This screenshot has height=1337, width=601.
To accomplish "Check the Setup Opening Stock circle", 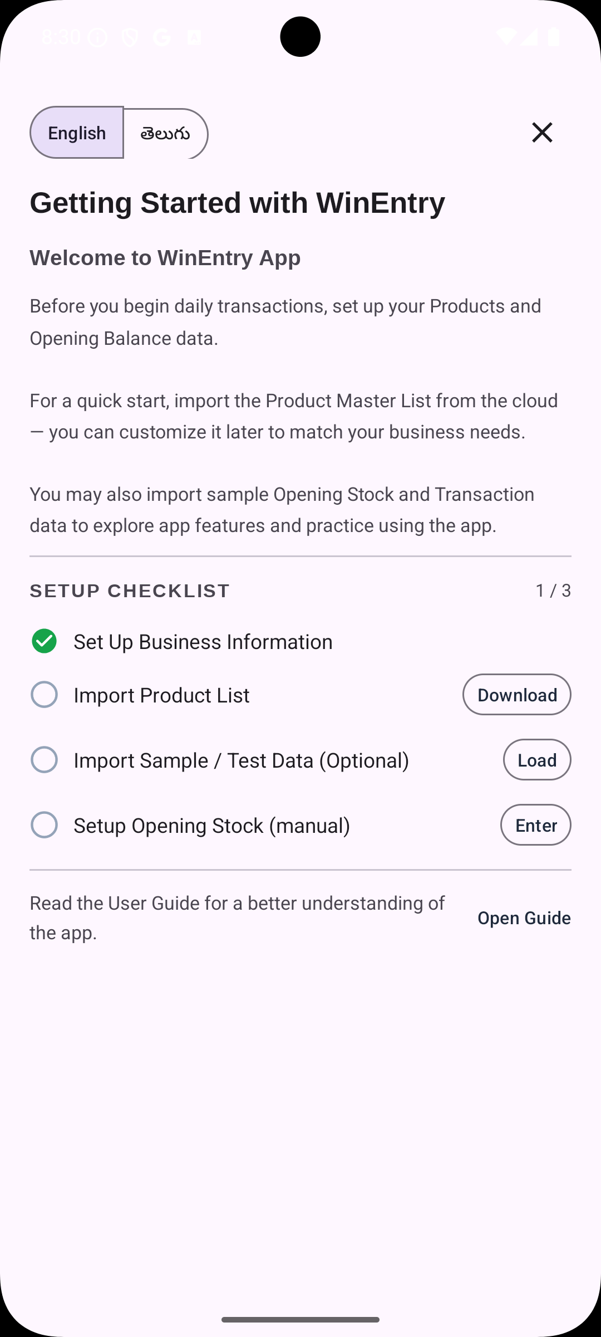I will click(45, 825).
